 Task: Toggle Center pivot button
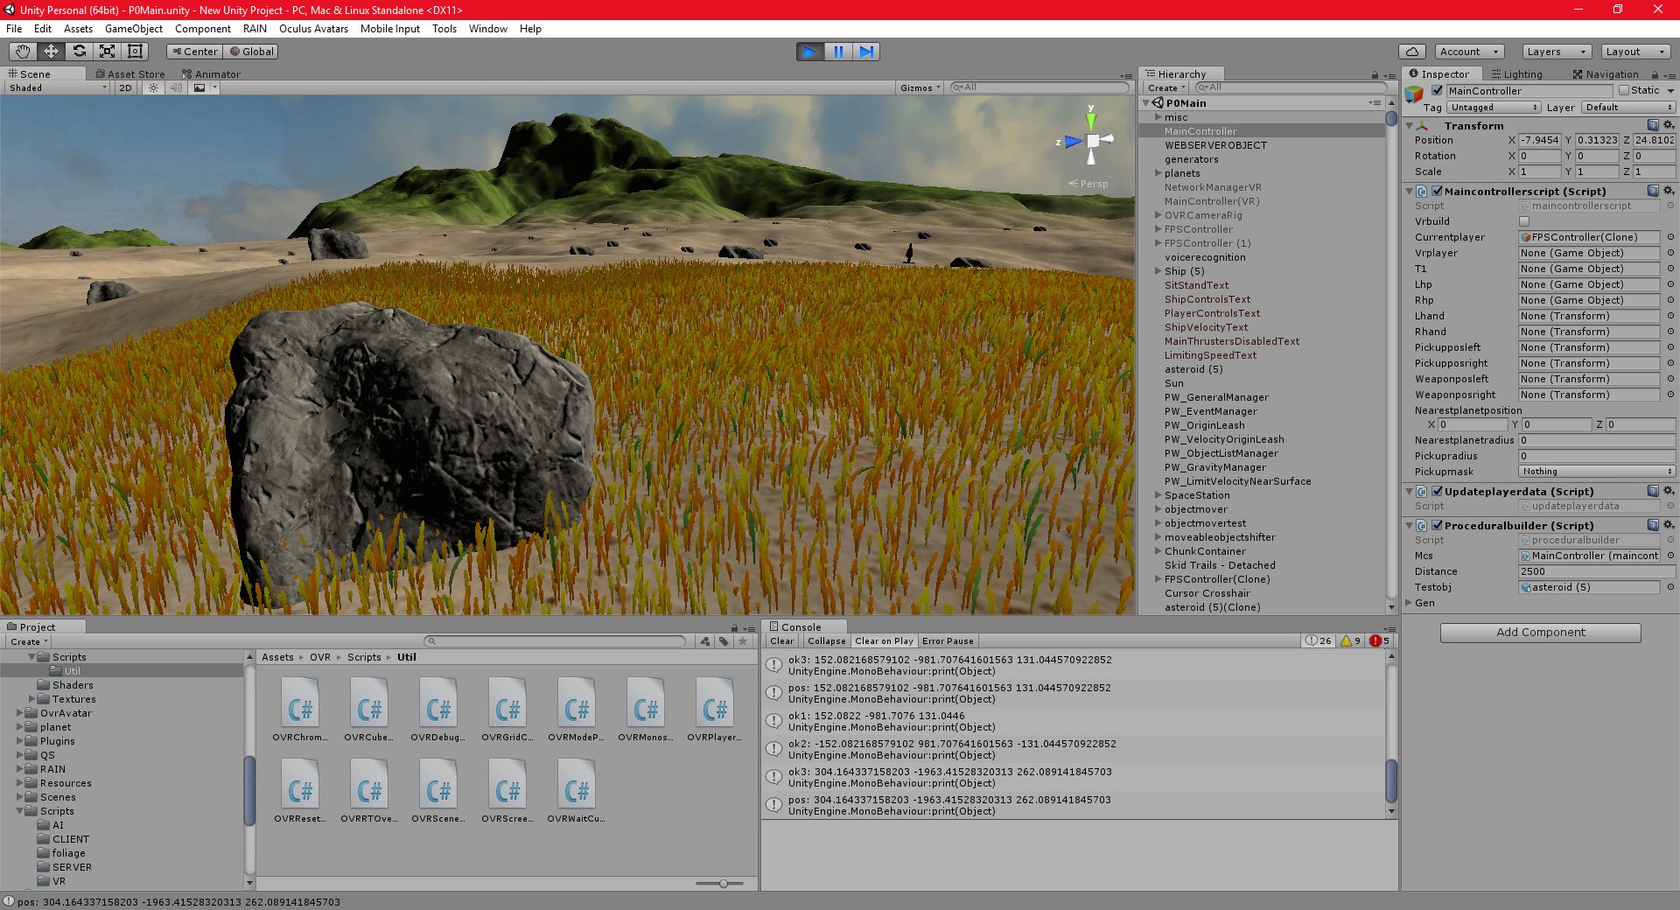[194, 52]
